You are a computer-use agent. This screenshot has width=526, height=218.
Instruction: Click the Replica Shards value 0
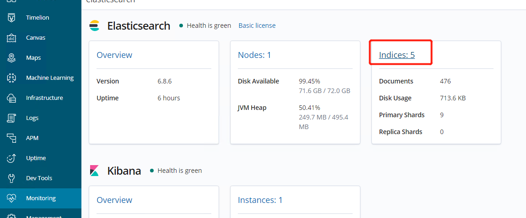(442, 132)
